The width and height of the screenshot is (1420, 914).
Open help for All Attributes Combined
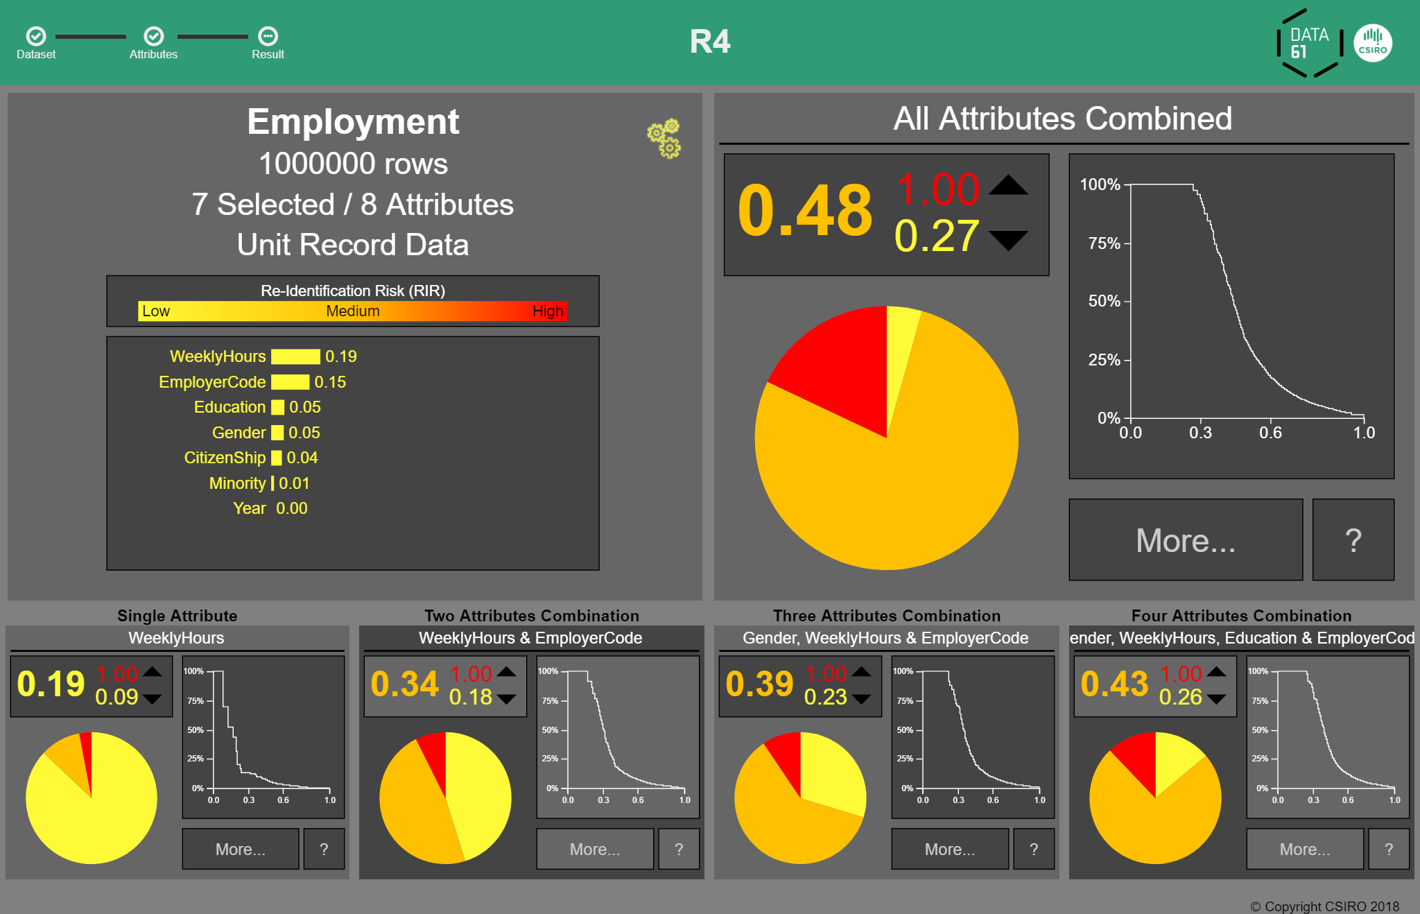click(1353, 540)
